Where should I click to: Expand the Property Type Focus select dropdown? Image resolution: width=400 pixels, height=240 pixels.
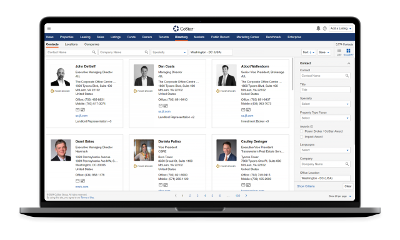(x=325, y=118)
